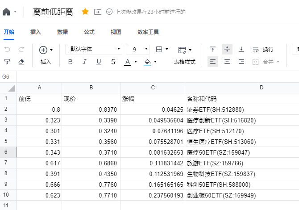Screen dimensions: 299x210
Task: Click cell 医疗创新ETF(SH:516820)
Action: [242, 120]
